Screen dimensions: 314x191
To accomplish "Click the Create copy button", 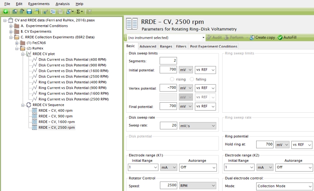I will coord(262,38).
